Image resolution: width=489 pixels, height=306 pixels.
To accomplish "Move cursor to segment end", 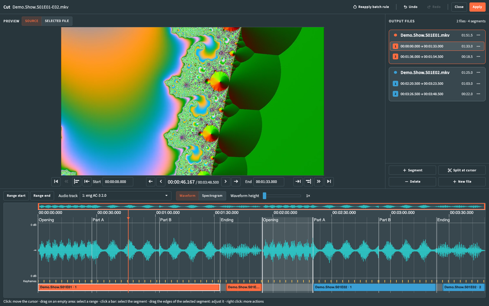I will 298,181.
